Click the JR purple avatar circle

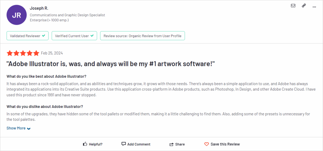pos(17,15)
